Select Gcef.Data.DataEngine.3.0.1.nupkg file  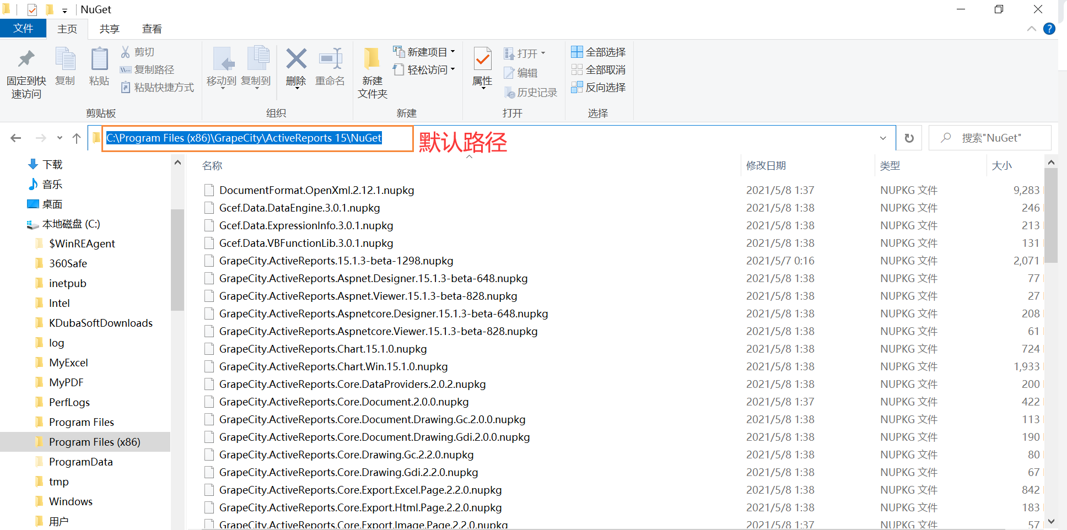click(x=299, y=208)
